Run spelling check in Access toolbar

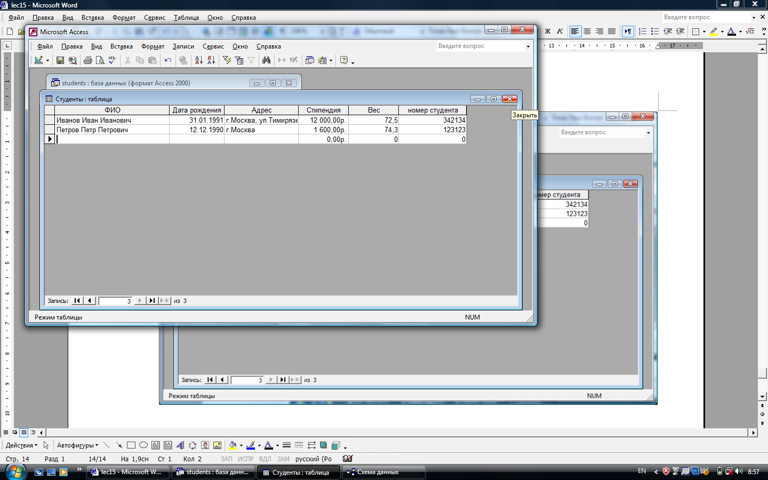point(112,60)
